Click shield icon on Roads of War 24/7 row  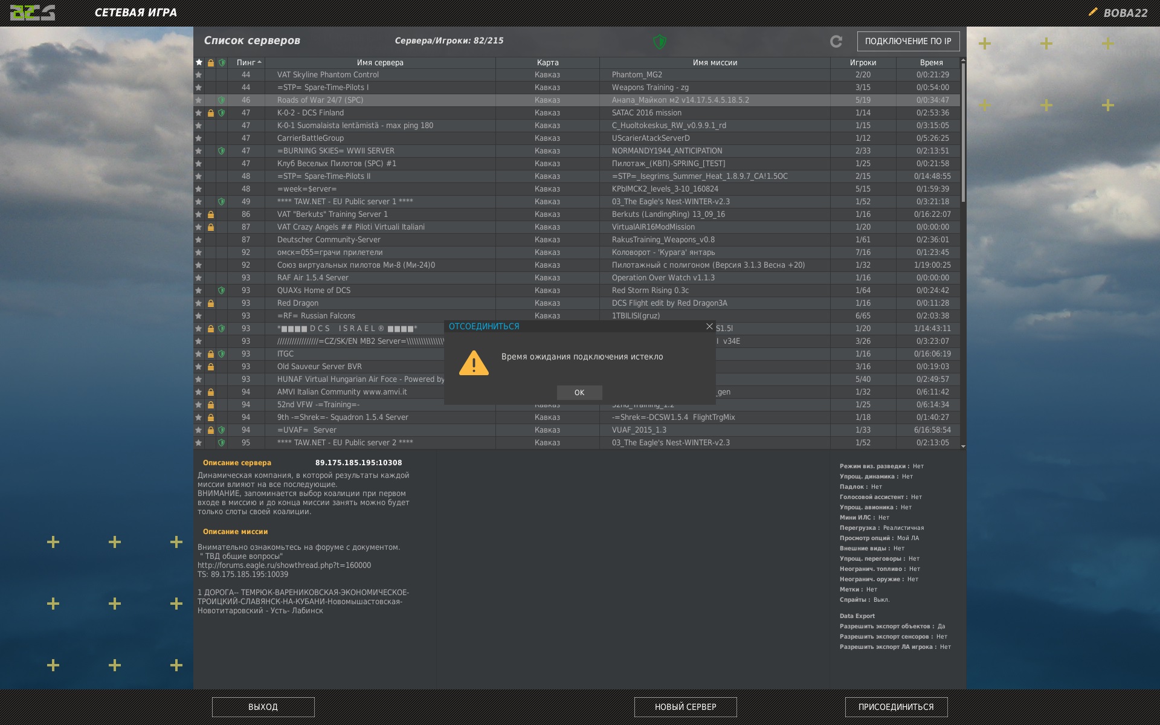tap(222, 100)
